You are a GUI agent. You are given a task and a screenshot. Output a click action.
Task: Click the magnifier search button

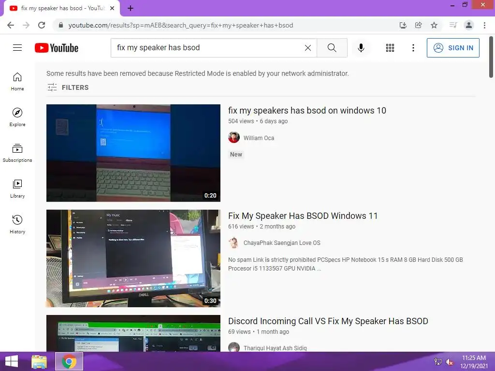(332, 48)
